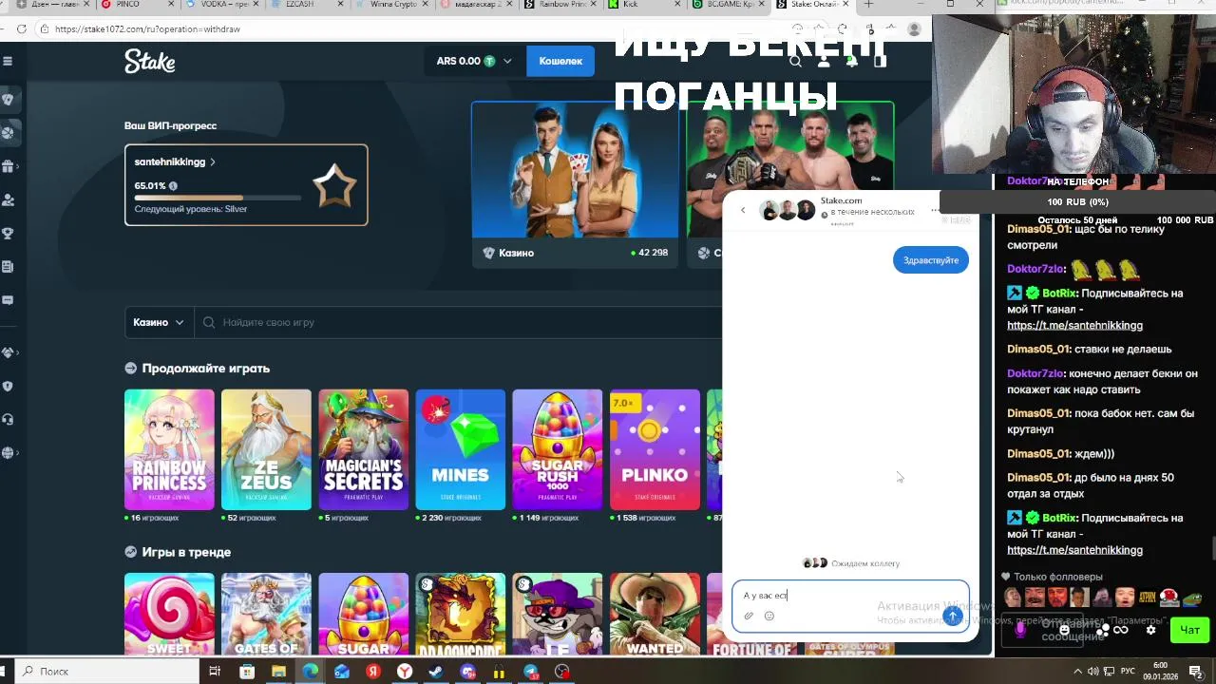Click Doktor7zlo username on конечно делает message

1035,373
